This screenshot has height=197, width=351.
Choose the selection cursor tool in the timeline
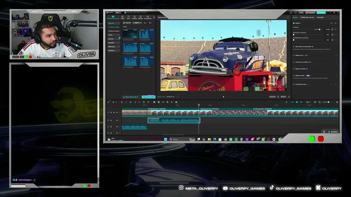pyautogui.click(x=113, y=102)
